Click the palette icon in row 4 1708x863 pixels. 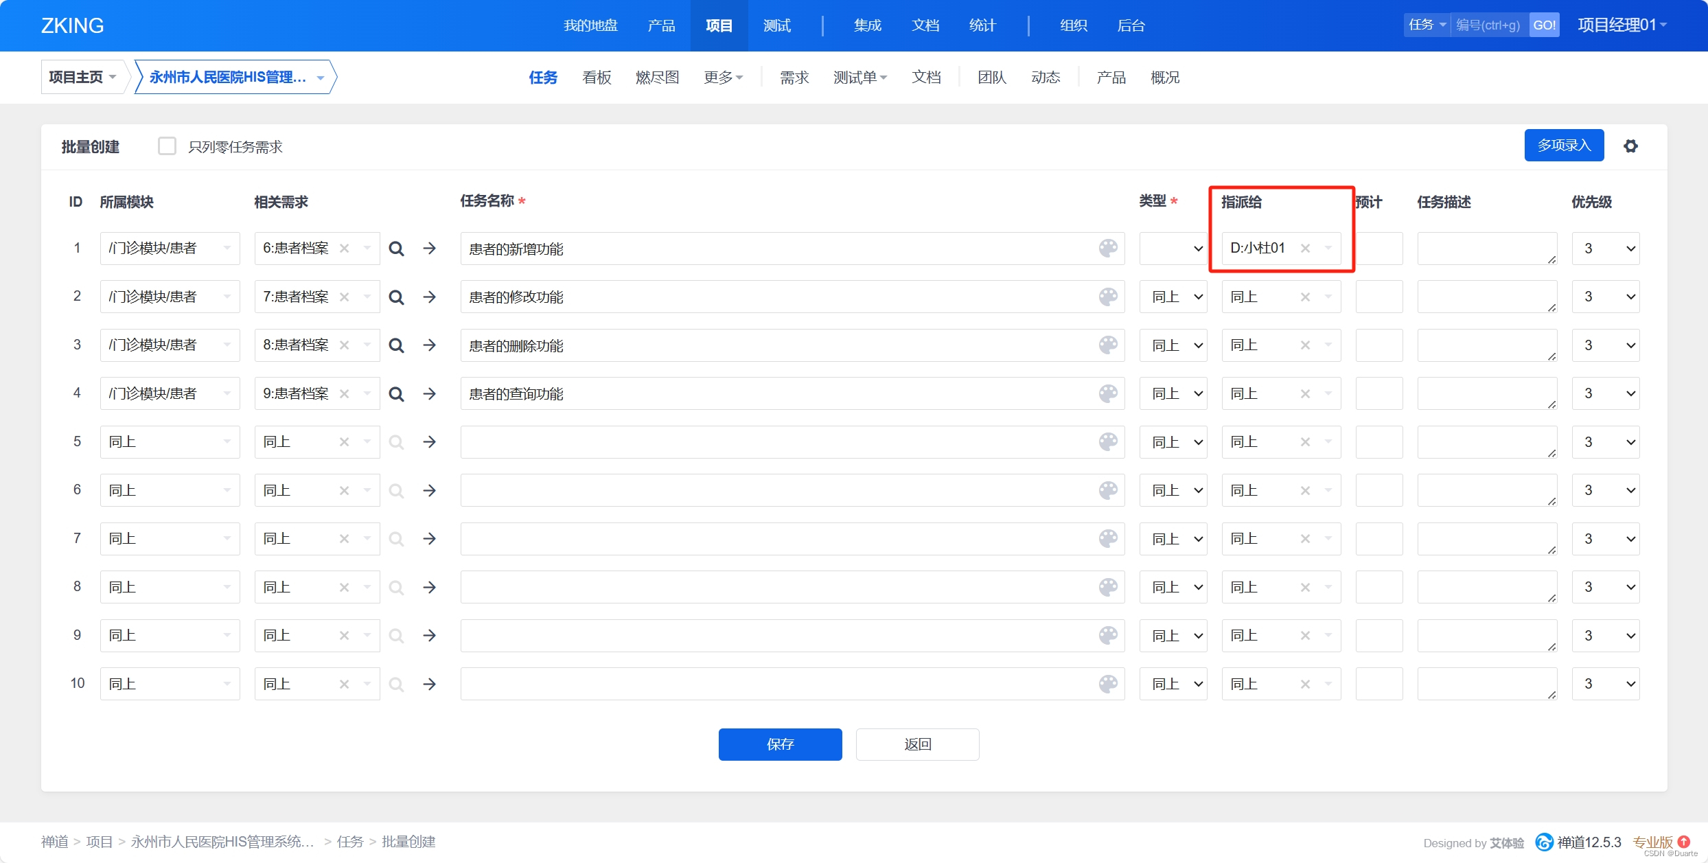point(1108,393)
